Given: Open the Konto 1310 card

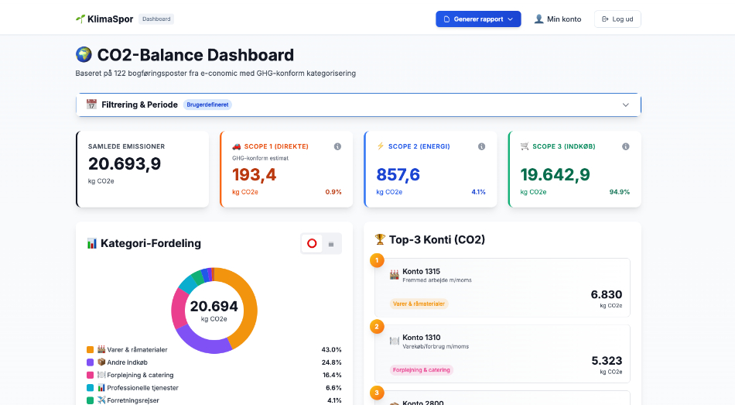Looking at the screenshot, I should coord(501,353).
